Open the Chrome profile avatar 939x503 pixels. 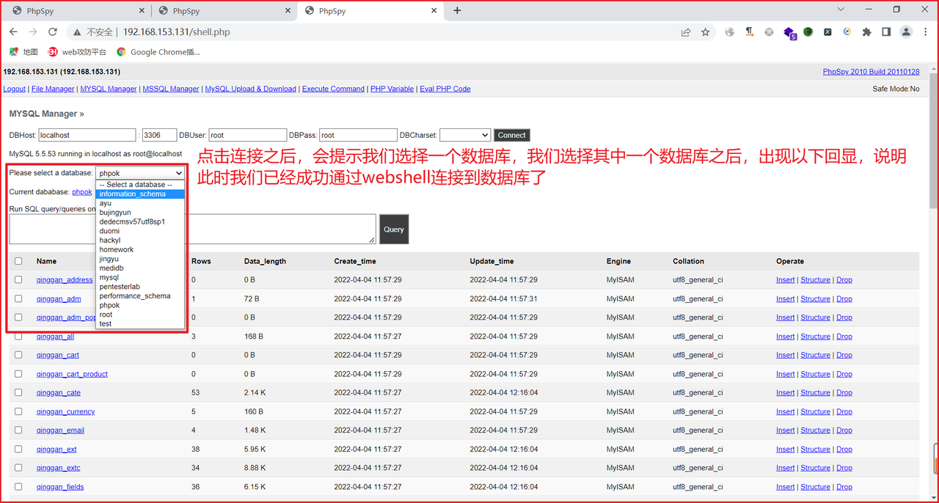(906, 32)
